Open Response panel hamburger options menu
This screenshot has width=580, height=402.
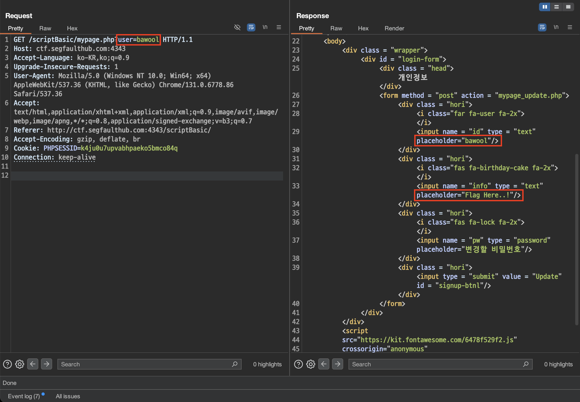pyautogui.click(x=570, y=27)
